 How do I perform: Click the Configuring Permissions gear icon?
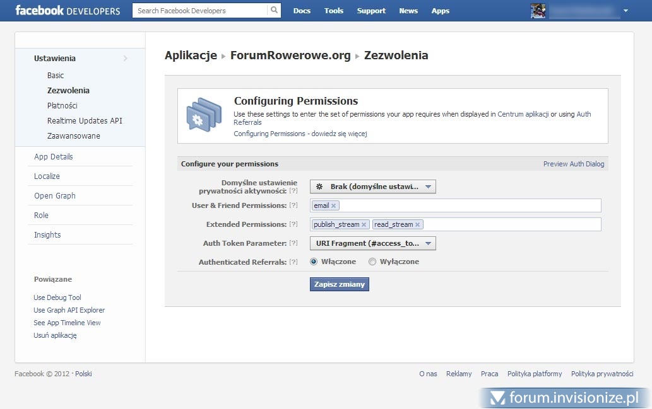click(x=204, y=116)
